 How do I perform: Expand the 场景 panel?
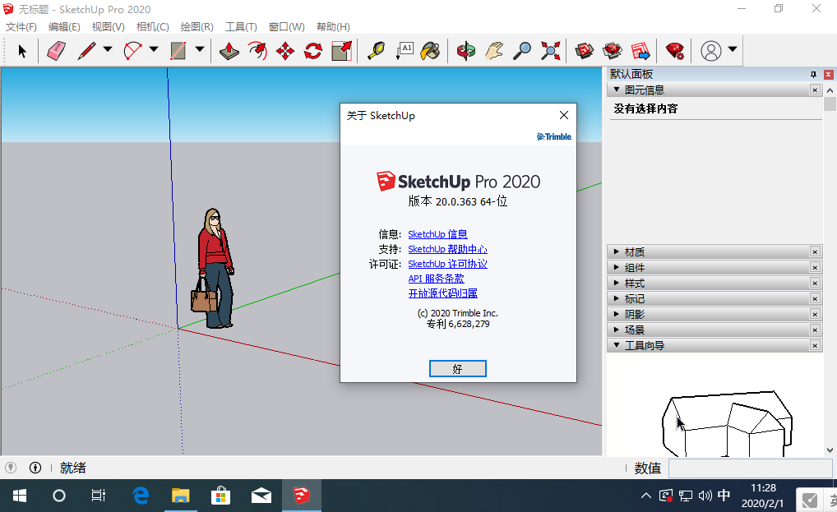[x=617, y=330]
